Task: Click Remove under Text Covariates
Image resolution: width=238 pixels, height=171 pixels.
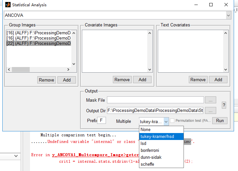Action: (x=198, y=80)
